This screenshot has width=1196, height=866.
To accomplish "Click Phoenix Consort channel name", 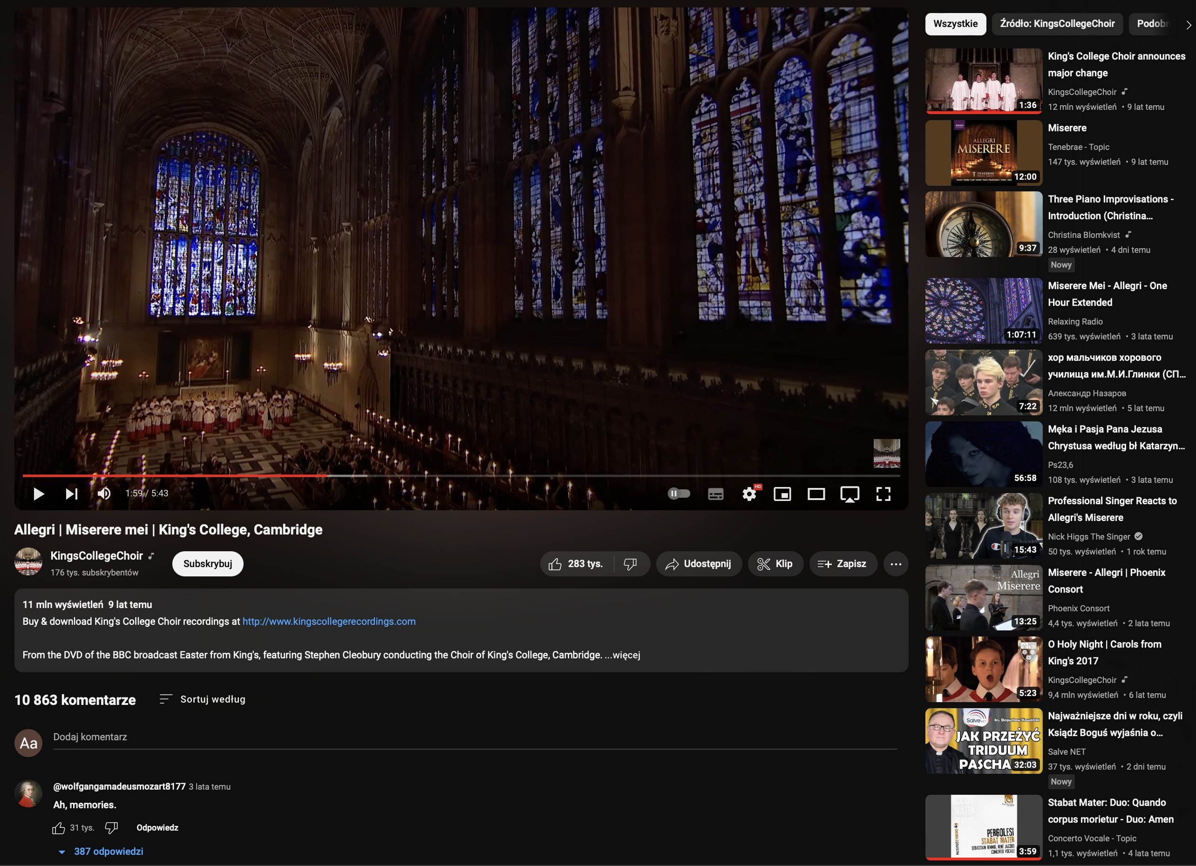I will 1079,608.
